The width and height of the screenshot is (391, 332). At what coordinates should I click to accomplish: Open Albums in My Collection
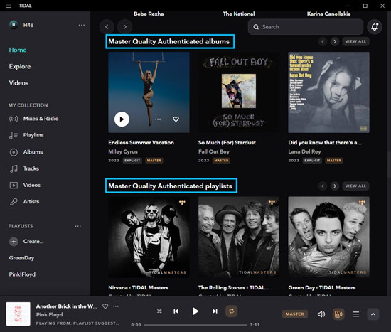26,152
